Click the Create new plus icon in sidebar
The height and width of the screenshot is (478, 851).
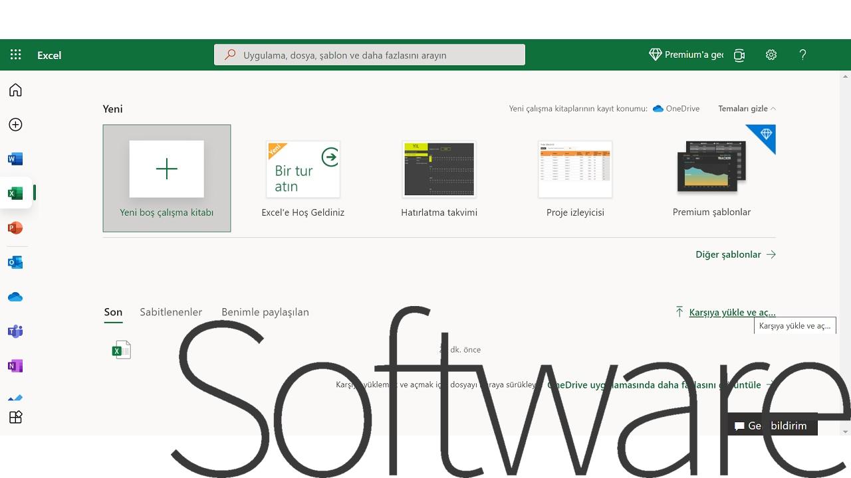tap(15, 125)
